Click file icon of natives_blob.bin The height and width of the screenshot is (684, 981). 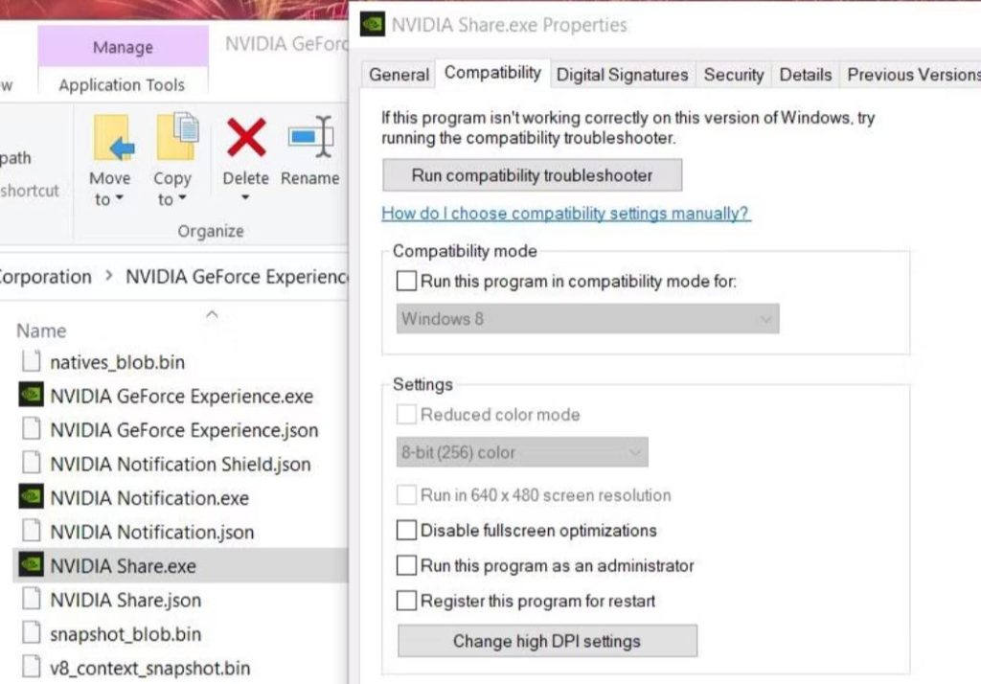(x=32, y=361)
